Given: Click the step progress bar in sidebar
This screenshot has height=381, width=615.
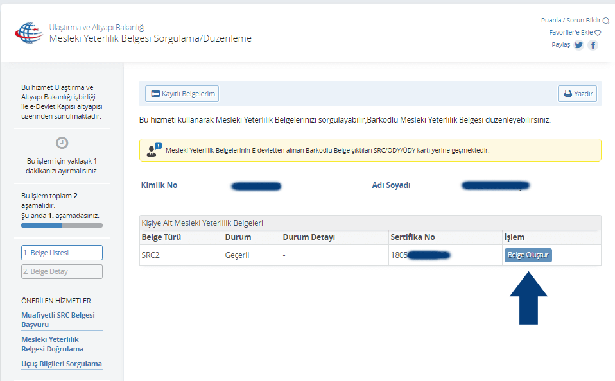Looking at the screenshot, I should tap(62, 226).
